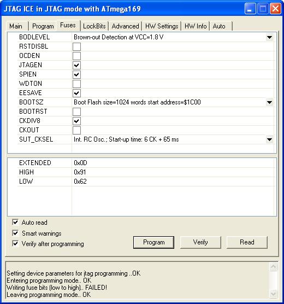Go to the Advanced tab

point(125,26)
